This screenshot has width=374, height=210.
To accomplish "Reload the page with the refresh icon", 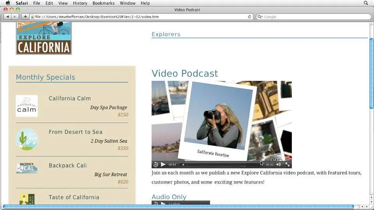I will (x=249, y=17).
